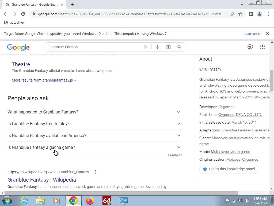The width and height of the screenshot is (274, 206).
Task: Reload the current page
Action: [x=23, y=14]
